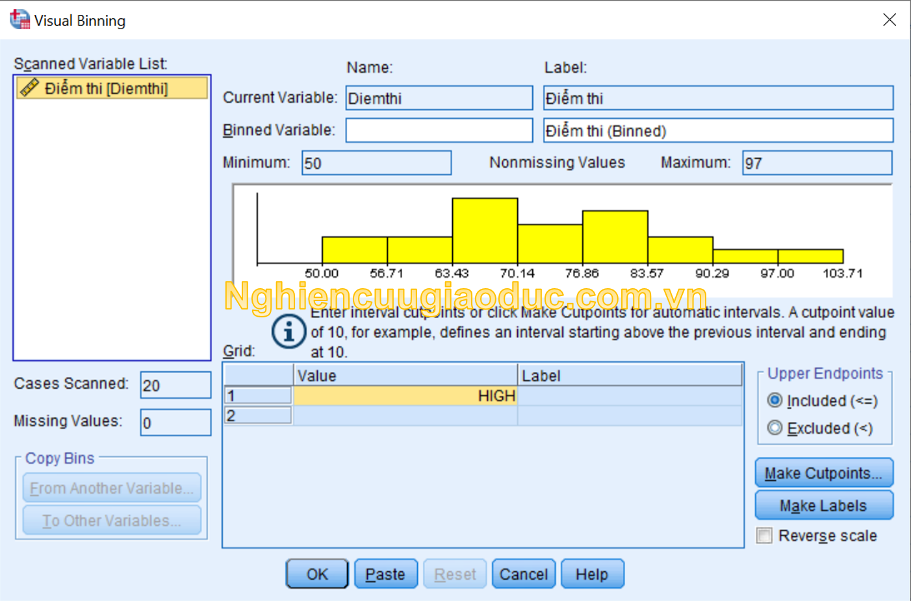Click the Make Labels button
Viewport: 911px width, 601px height.
823,506
